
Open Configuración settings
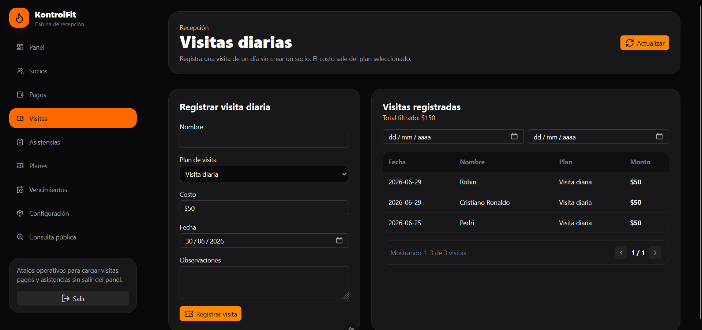pyautogui.click(x=73, y=213)
